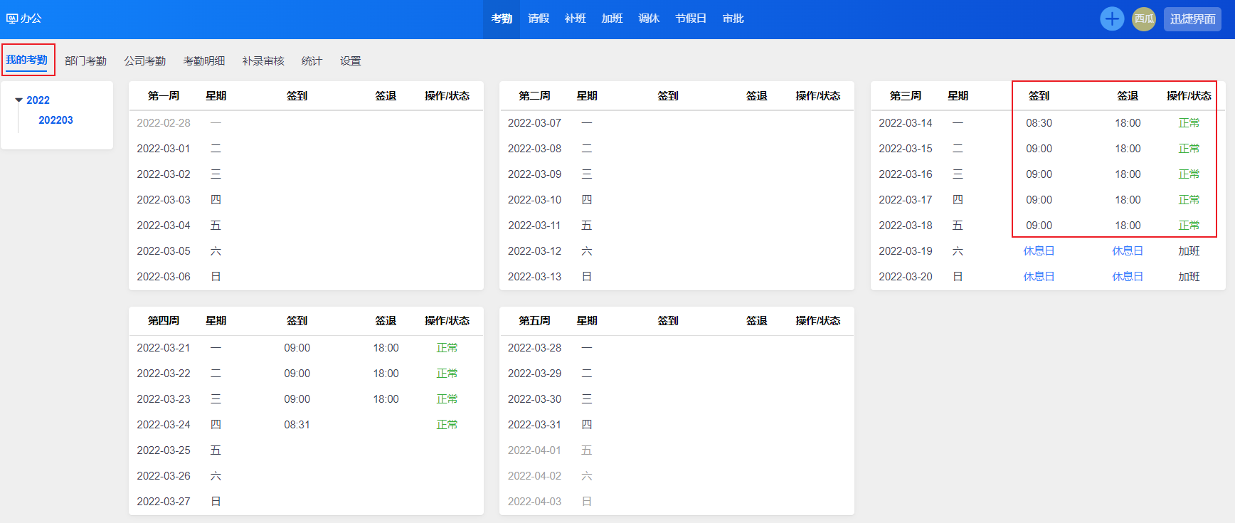Go to the 补班 menu

(x=575, y=19)
